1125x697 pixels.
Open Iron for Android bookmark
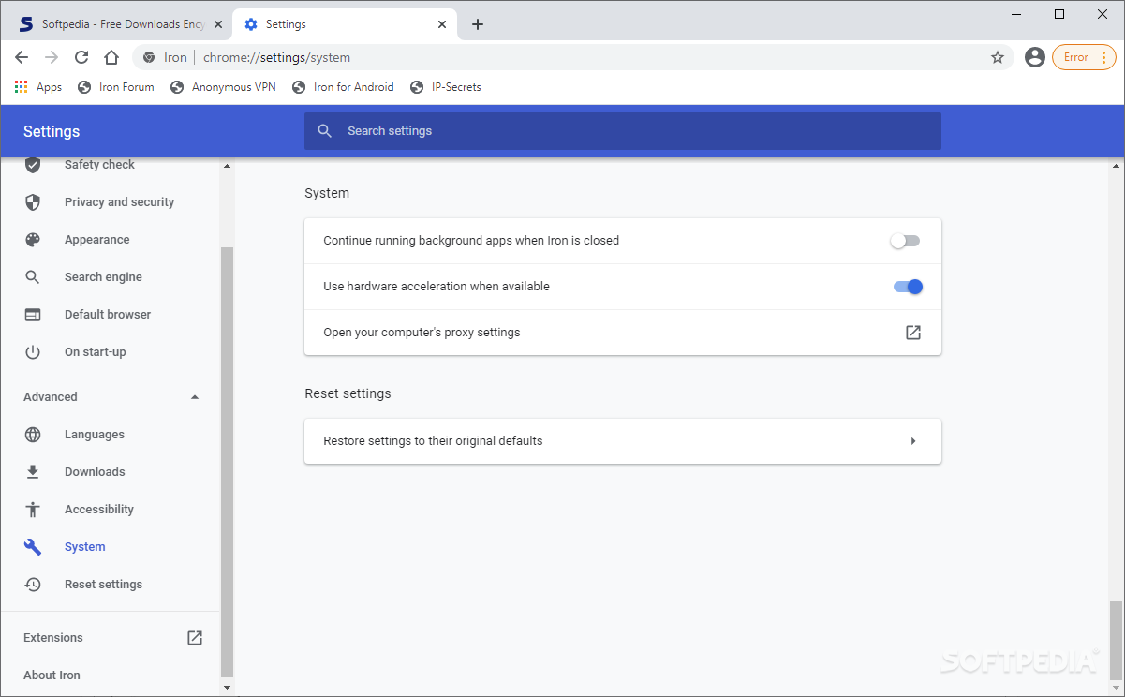(343, 87)
